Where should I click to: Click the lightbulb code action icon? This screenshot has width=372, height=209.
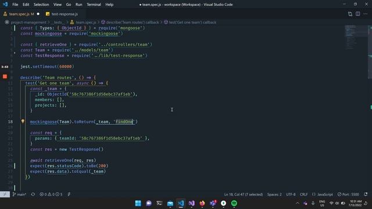[x=23, y=121]
